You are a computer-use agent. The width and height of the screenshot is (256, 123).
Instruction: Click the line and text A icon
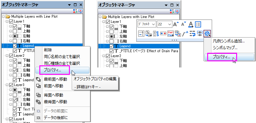point(185,34)
